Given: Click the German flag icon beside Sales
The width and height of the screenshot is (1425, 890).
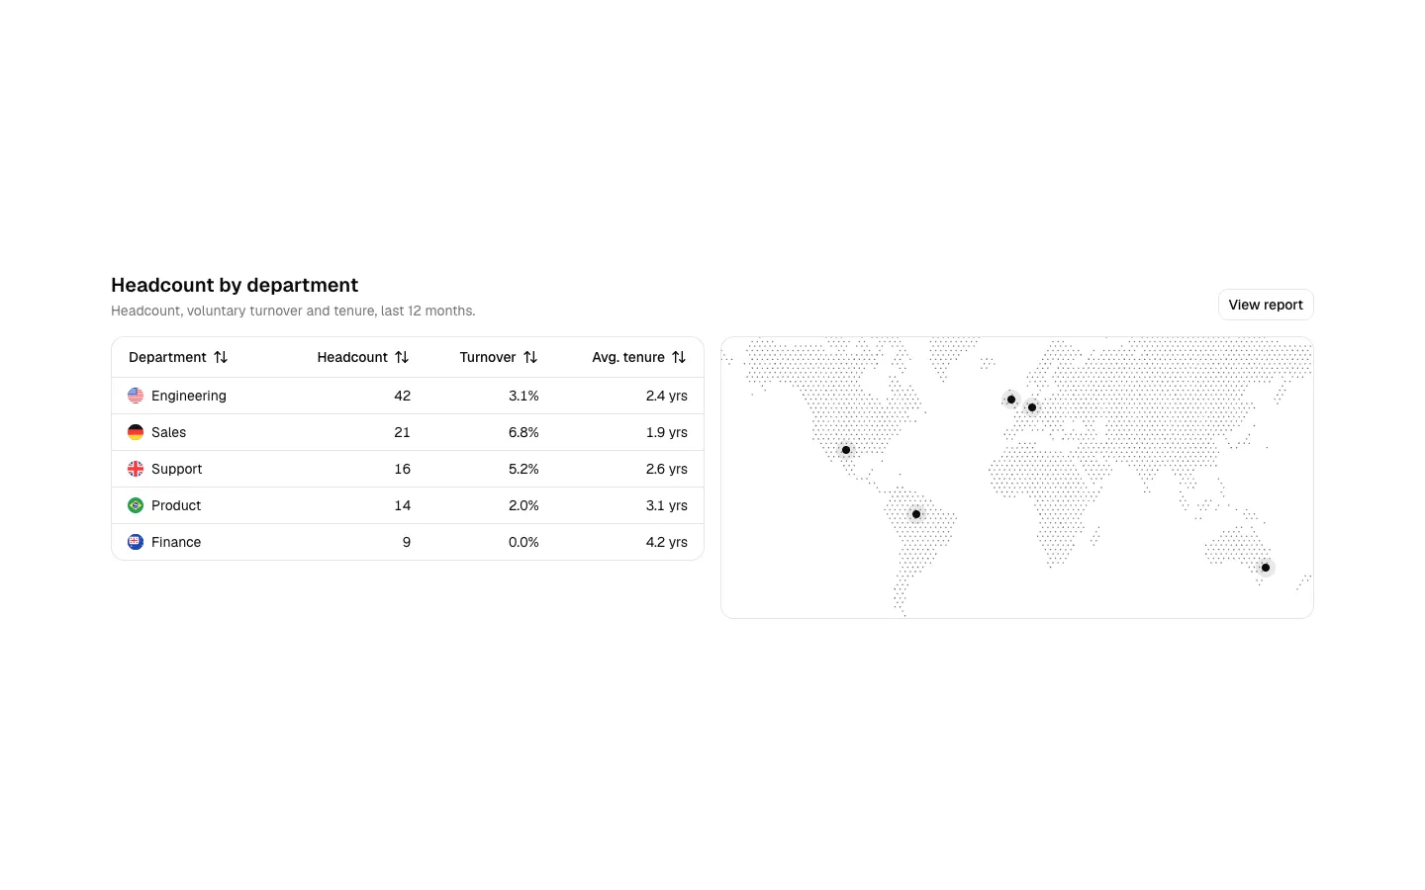Looking at the screenshot, I should tap(136, 432).
